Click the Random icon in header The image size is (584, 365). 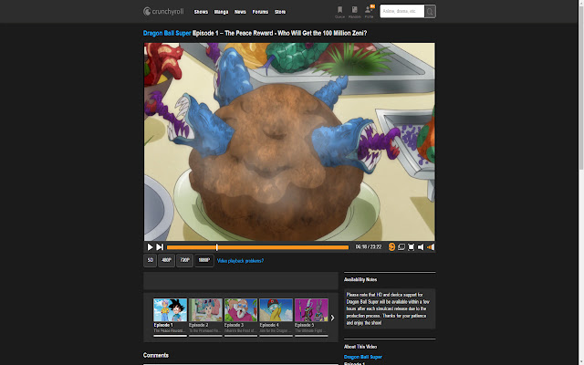pos(354,11)
